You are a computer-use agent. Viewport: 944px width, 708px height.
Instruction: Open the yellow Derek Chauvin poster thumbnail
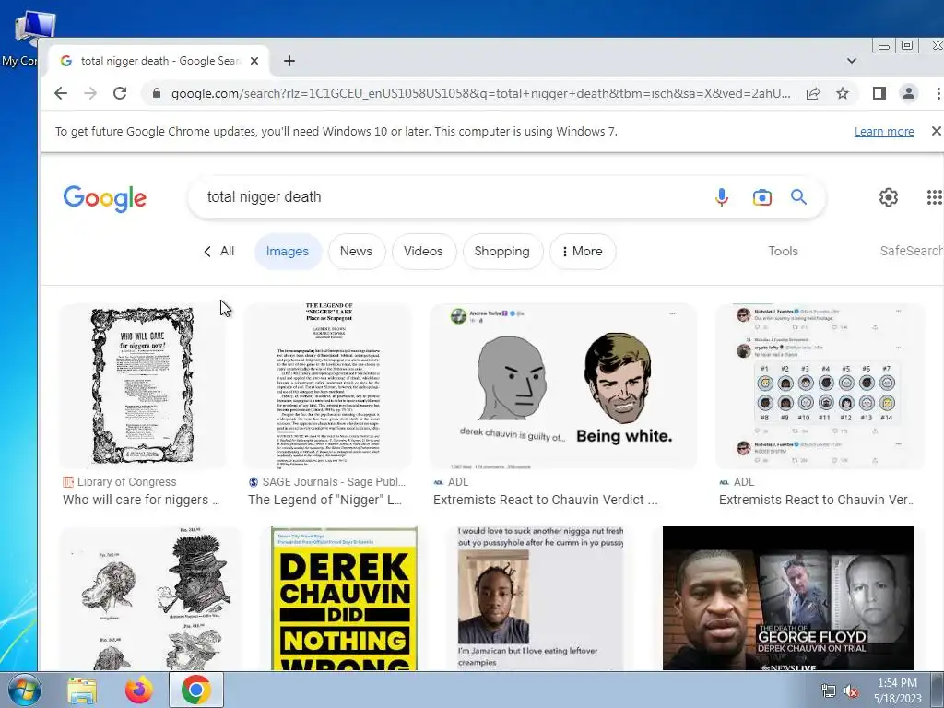coord(345,598)
